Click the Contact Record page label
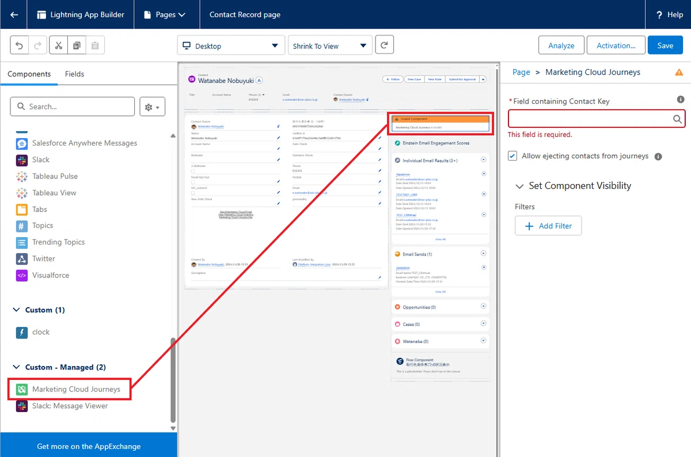 [245, 14]
